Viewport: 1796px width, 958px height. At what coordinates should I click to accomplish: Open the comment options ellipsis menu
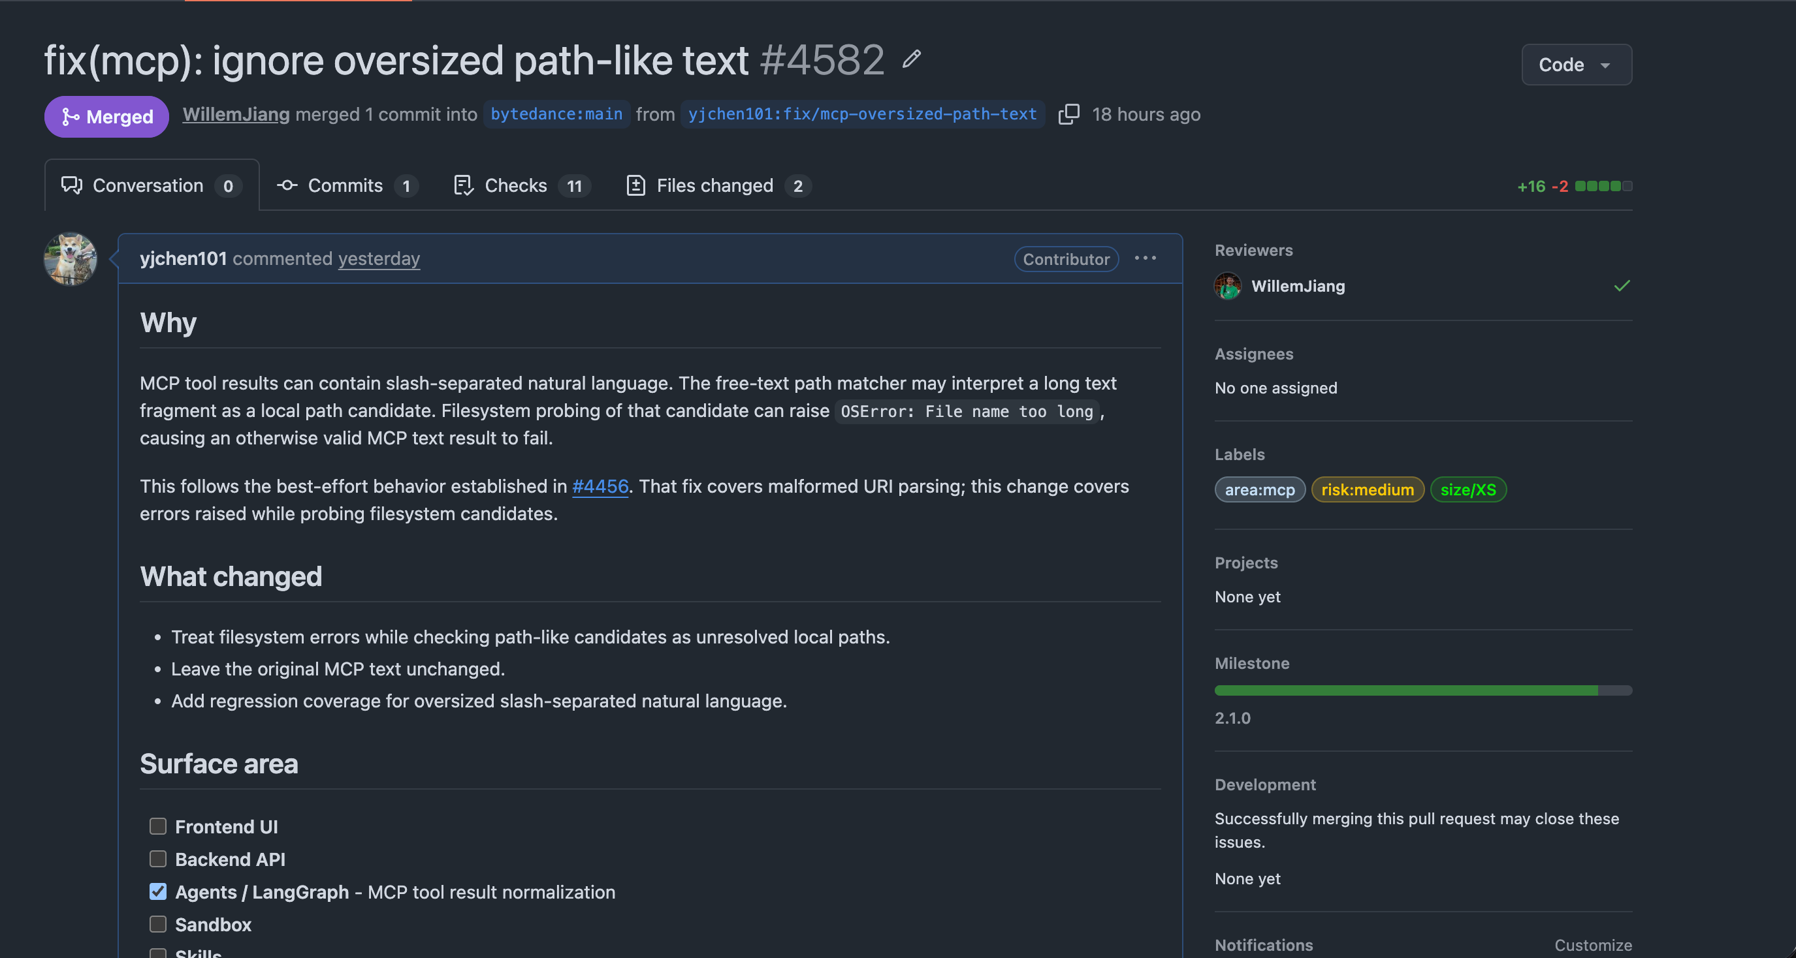[x=1145, y=258]
